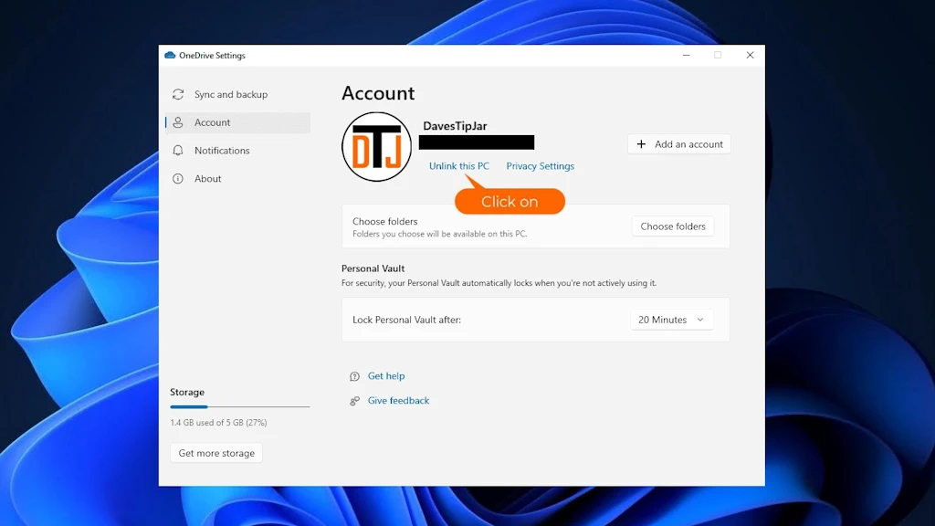Open the 20 Minutes lock dropdown
This screenshot has width=935, height=526.
671,320
